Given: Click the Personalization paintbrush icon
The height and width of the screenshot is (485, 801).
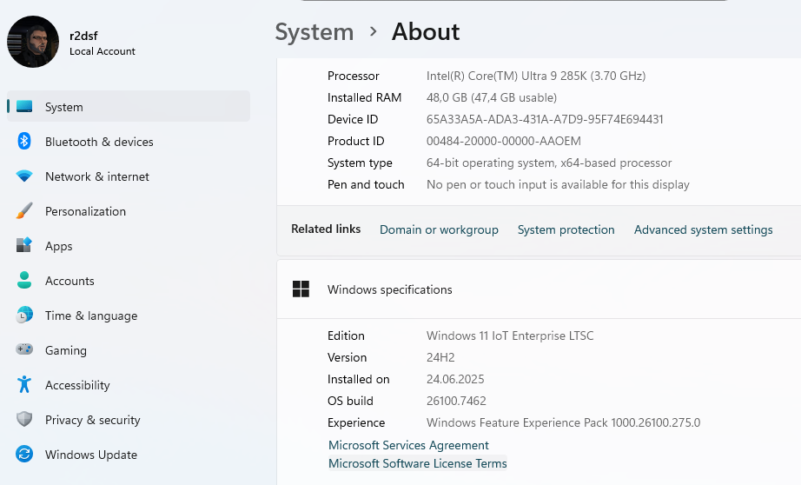Looking at the screenshot, I should point(24,211).
